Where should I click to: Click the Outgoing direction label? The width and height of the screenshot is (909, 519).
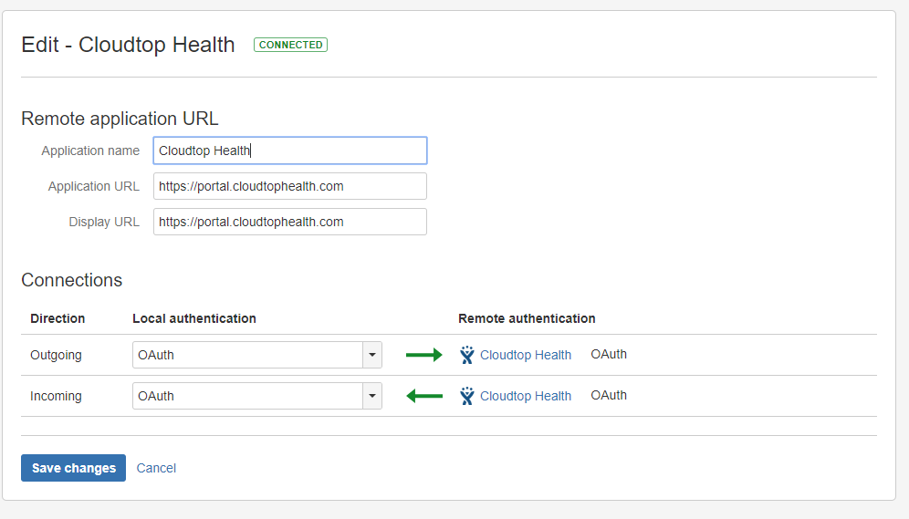click(56, 355)
